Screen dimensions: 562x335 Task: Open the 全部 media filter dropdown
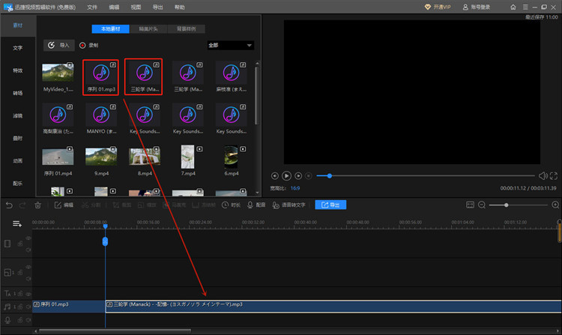coord(231,45)
